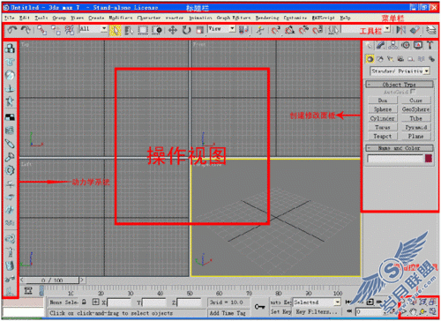Click the GeoSphere primitive button
Viewport: 441px width, 321px height.
(x=416, y=109)
